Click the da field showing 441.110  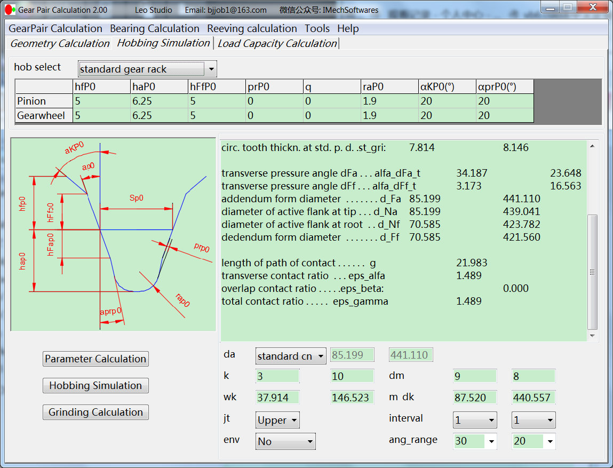click(x=411, y=355)
